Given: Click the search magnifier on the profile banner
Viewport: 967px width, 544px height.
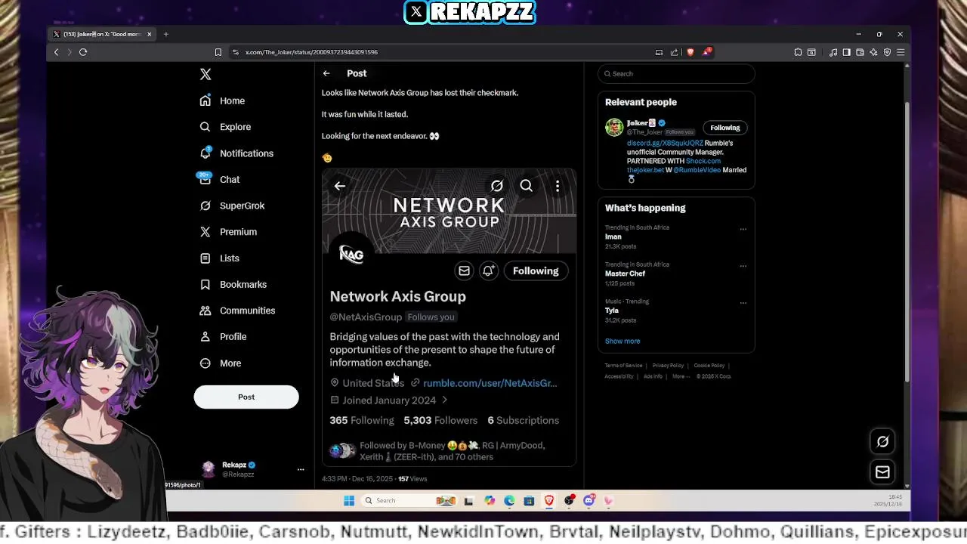Looking at the screenshot, I should pos(527,186).
